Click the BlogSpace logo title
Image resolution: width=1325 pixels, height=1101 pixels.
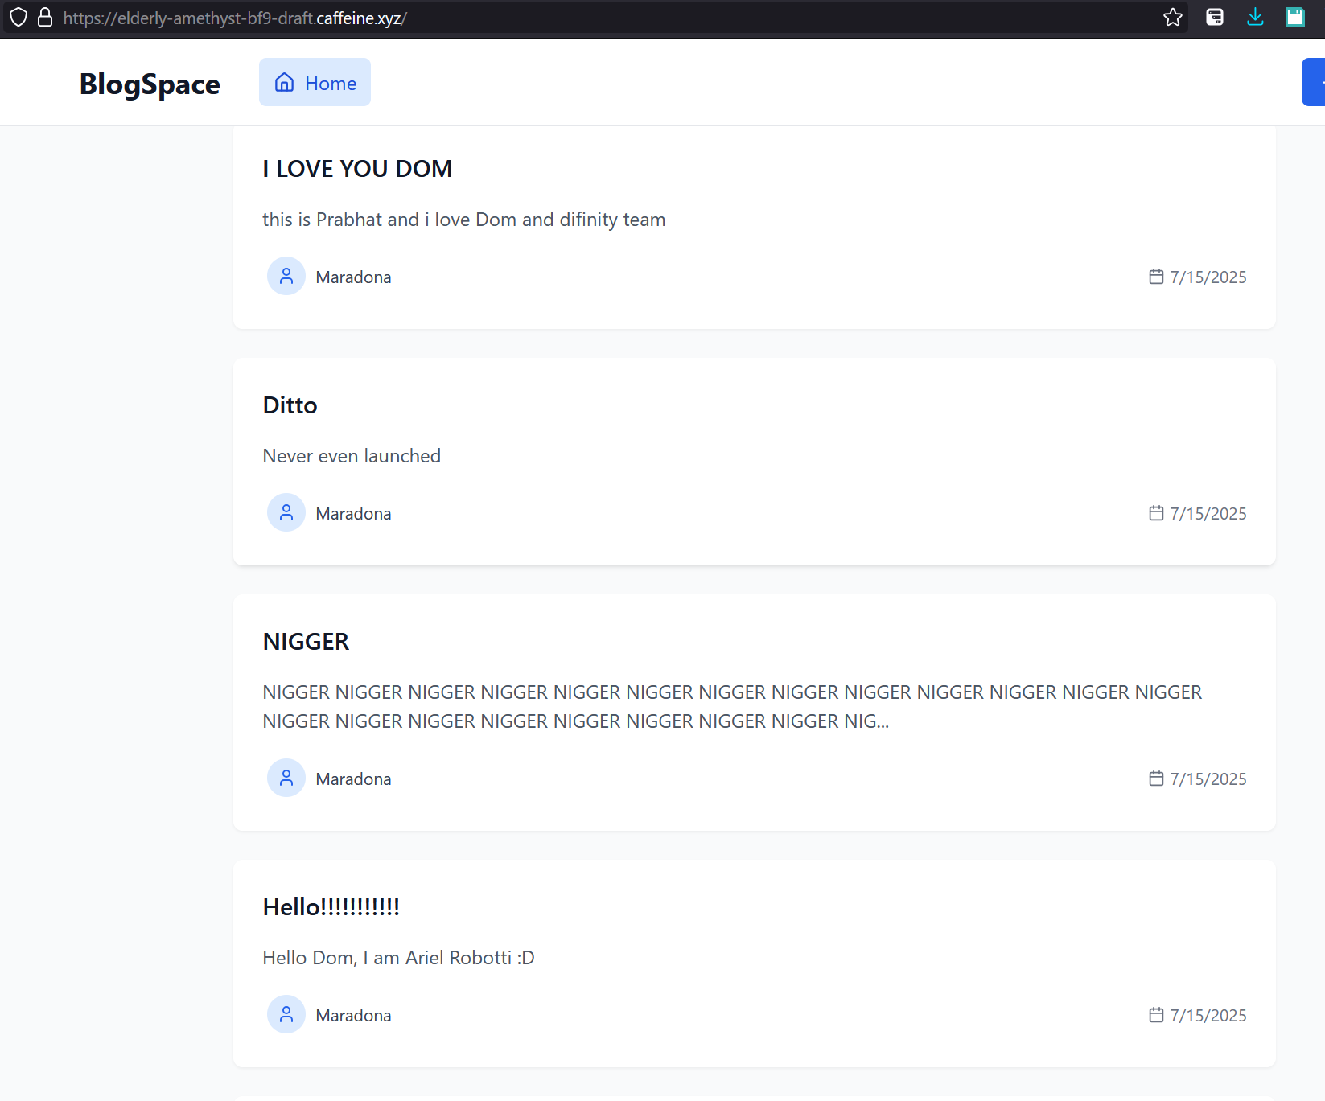click(x=150, y=84)
